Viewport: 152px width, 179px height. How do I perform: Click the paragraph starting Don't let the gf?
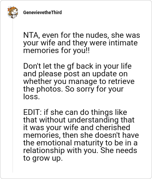click(x=79, y=81)
